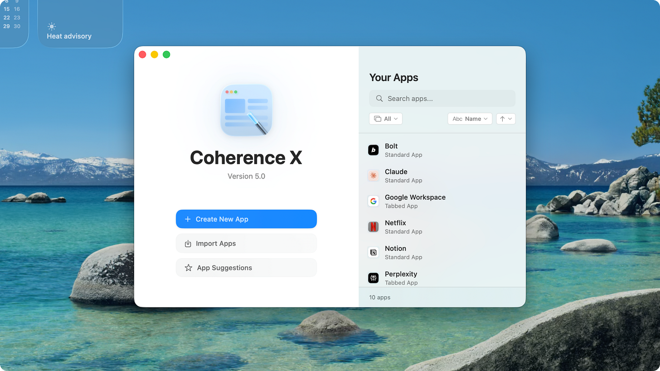Open the sort direction arrow dropdown
Screen dimensions: 660x371
pos(506,119)
